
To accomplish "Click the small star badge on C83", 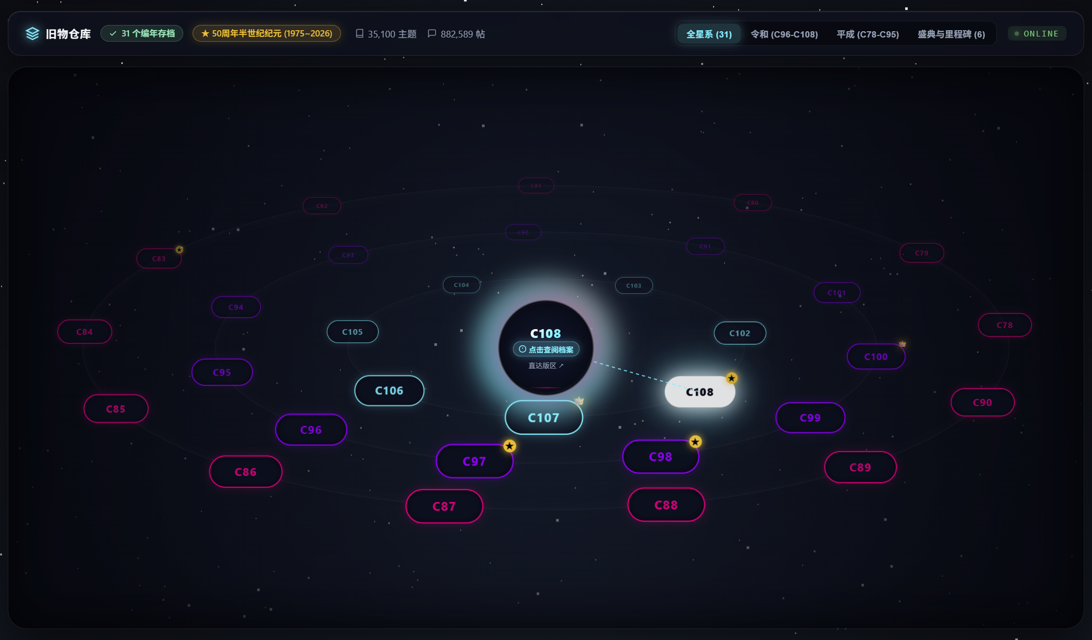I will (x=180, y=249).
